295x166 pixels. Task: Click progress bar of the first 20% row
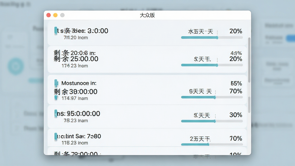coord(212,38)
